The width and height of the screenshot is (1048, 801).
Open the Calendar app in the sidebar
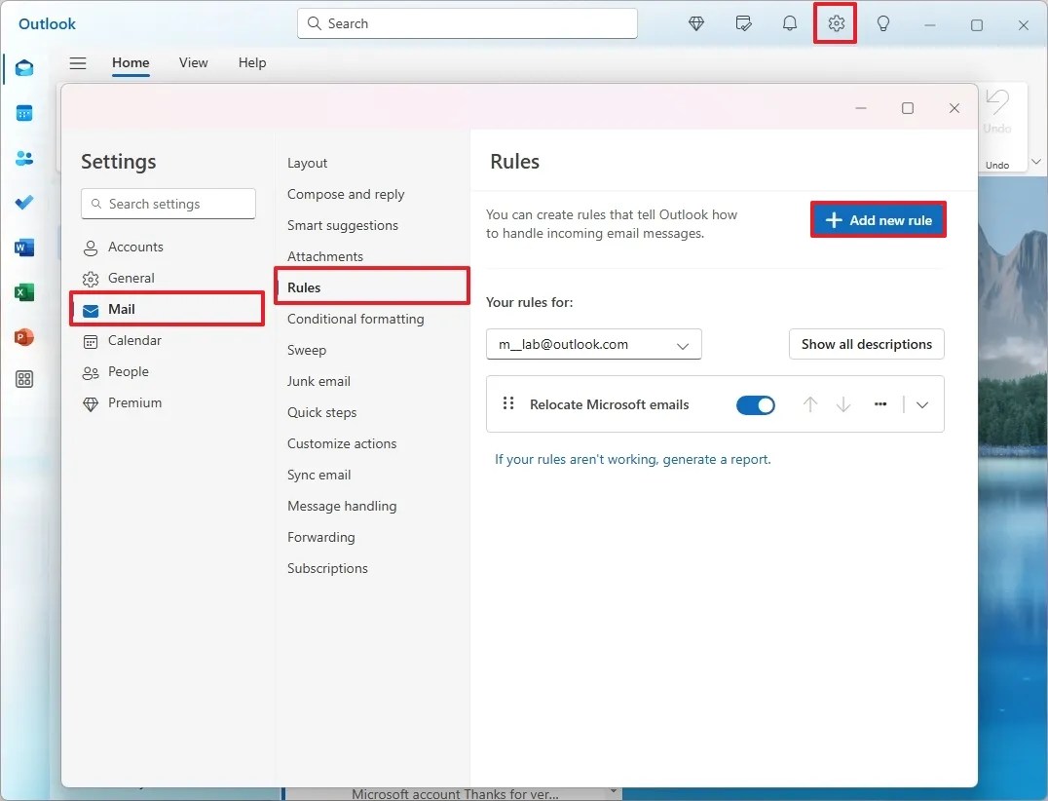23,113
